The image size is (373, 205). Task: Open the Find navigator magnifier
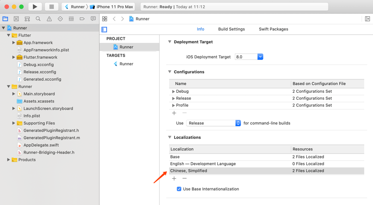coord(38,19)
